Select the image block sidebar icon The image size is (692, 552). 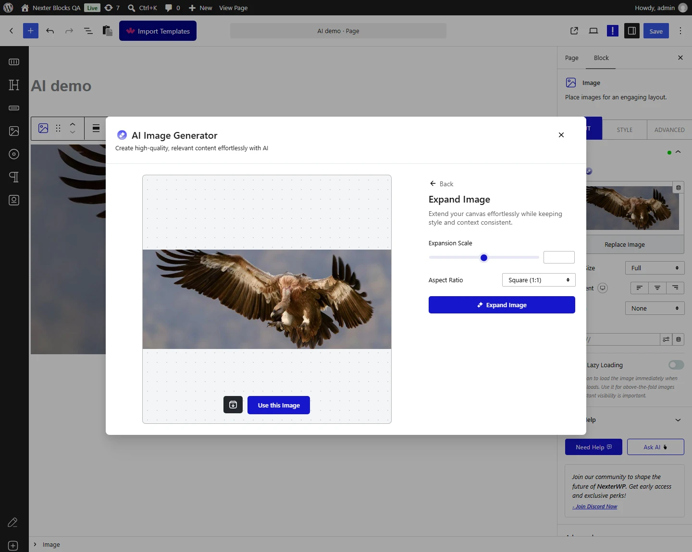coord(14,131)
